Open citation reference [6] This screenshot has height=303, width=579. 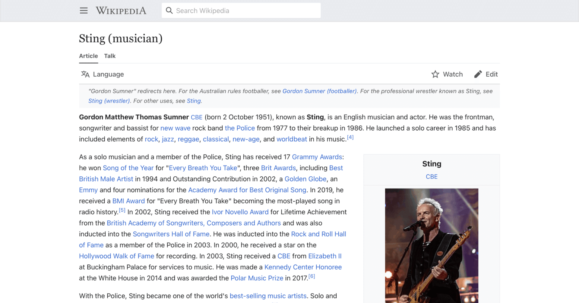[312, 276]
